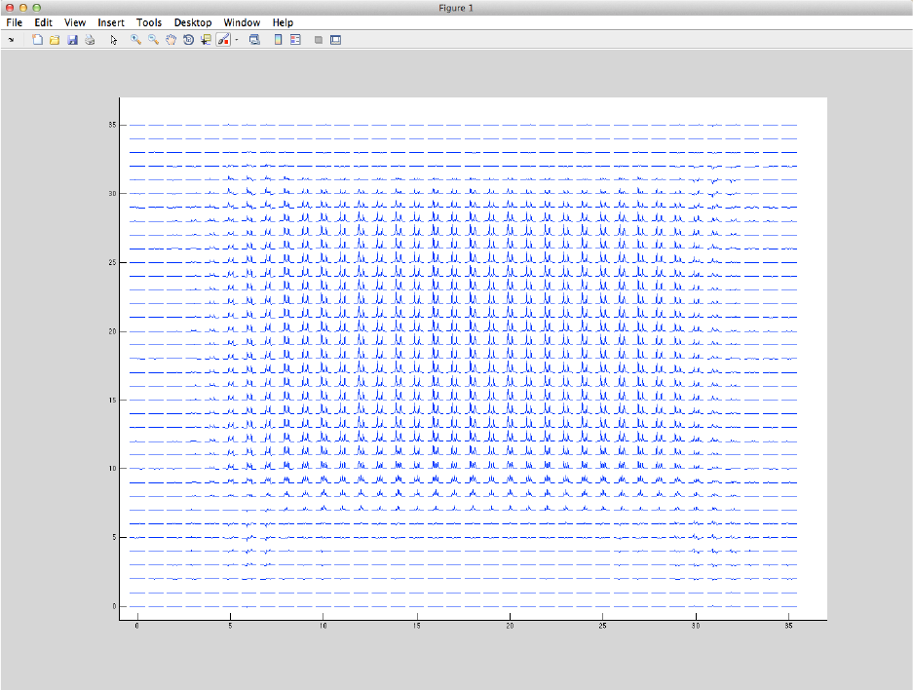Screen dimensions: 913x690
Task: Open the Insert menu
Action: (x=111, y=22)
